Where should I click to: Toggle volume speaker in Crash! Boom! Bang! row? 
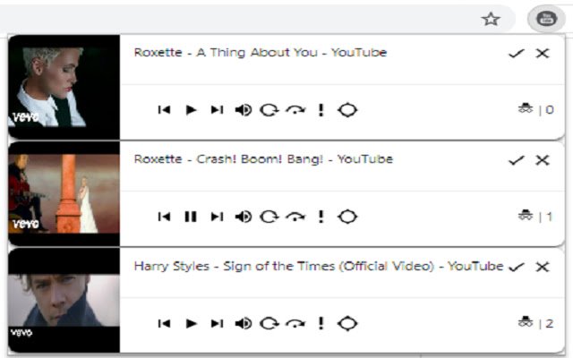click(x=244, y=217)
